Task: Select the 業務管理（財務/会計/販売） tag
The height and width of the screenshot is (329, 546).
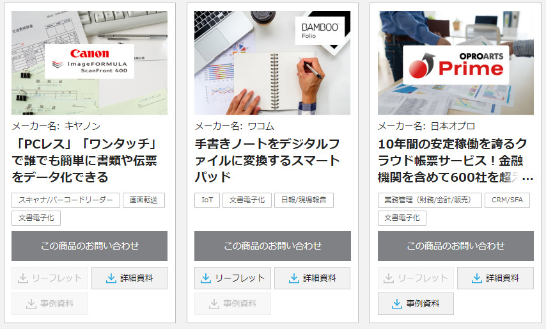Action: [430, 200]
